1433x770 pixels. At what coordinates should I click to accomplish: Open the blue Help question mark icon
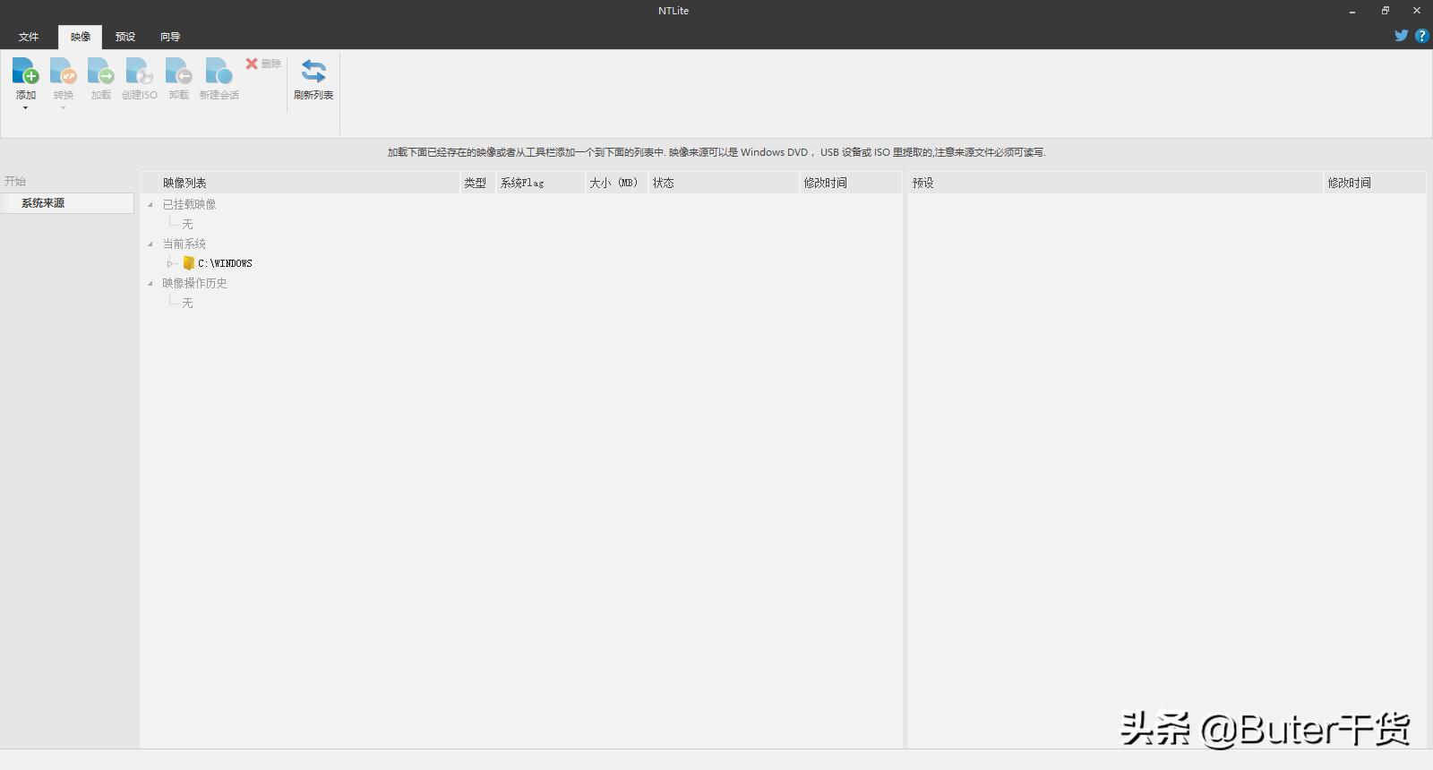(1421, 36)
